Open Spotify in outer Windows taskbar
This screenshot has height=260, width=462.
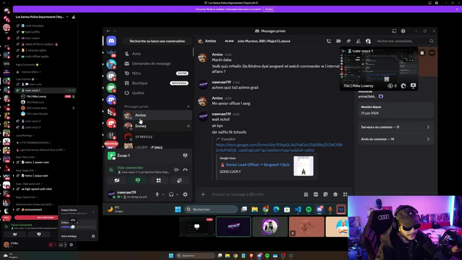click(x=267, y=256)
